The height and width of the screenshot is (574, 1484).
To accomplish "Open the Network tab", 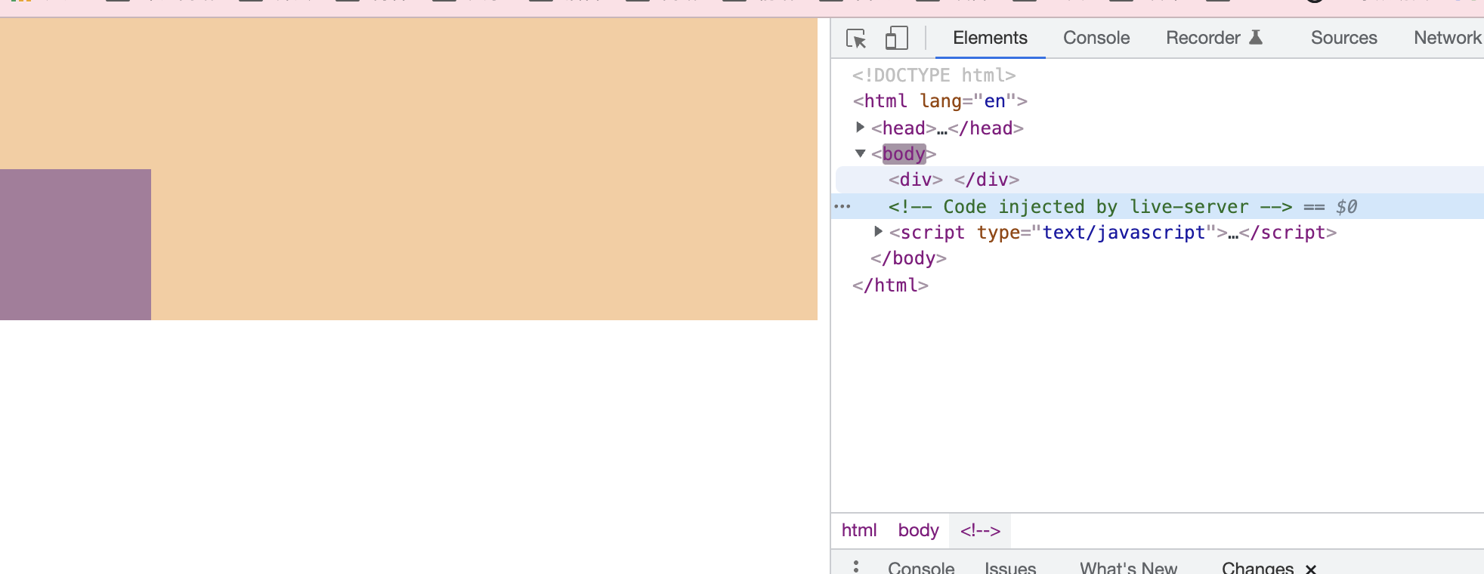I will (x=1448, y=38).
